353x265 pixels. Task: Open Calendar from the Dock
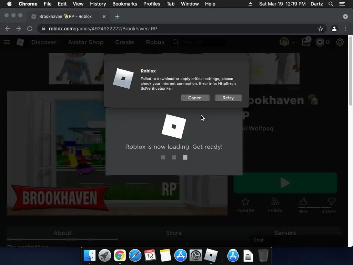click(150, 256)
